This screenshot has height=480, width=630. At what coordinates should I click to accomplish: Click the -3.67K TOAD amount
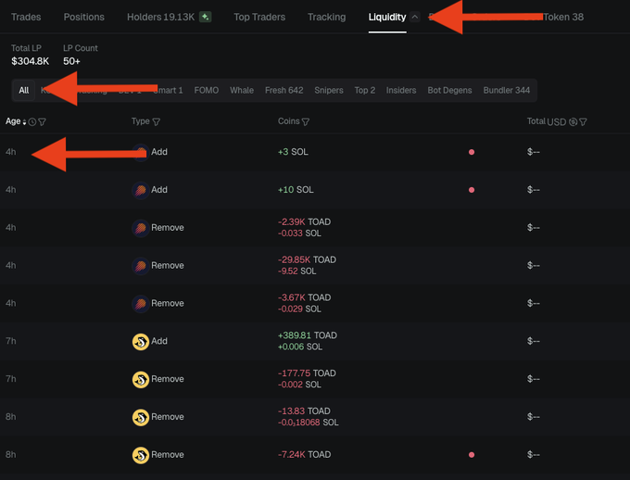coord(304,297)
